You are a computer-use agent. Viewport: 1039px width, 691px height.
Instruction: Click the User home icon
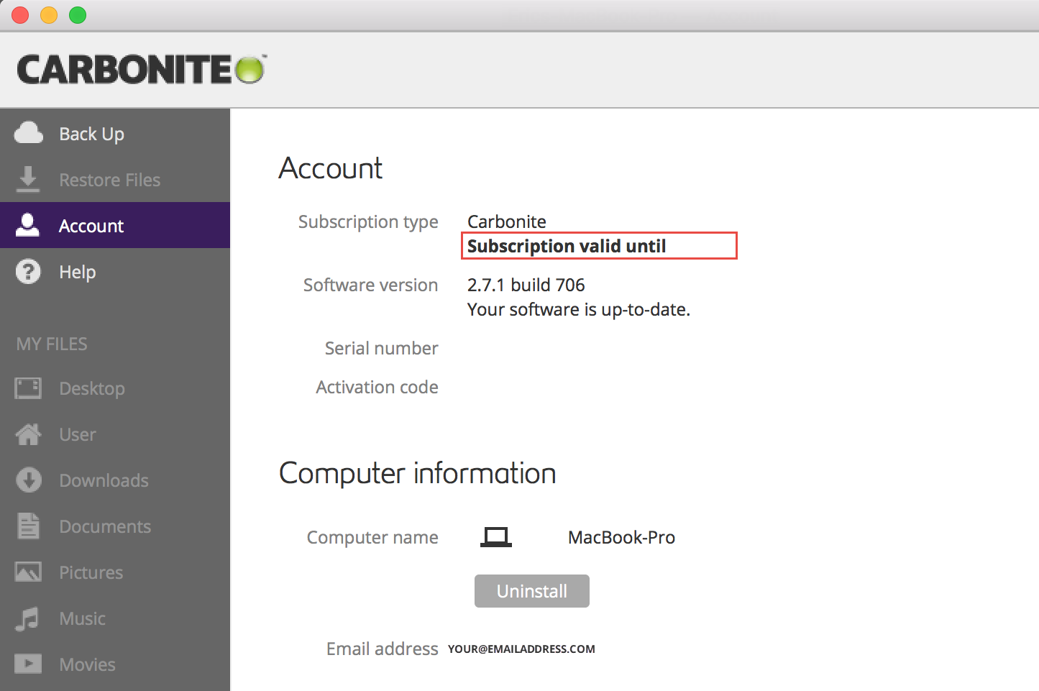coord(28,434)
